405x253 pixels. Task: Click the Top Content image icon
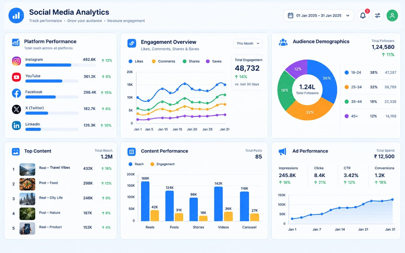(16, 151)
